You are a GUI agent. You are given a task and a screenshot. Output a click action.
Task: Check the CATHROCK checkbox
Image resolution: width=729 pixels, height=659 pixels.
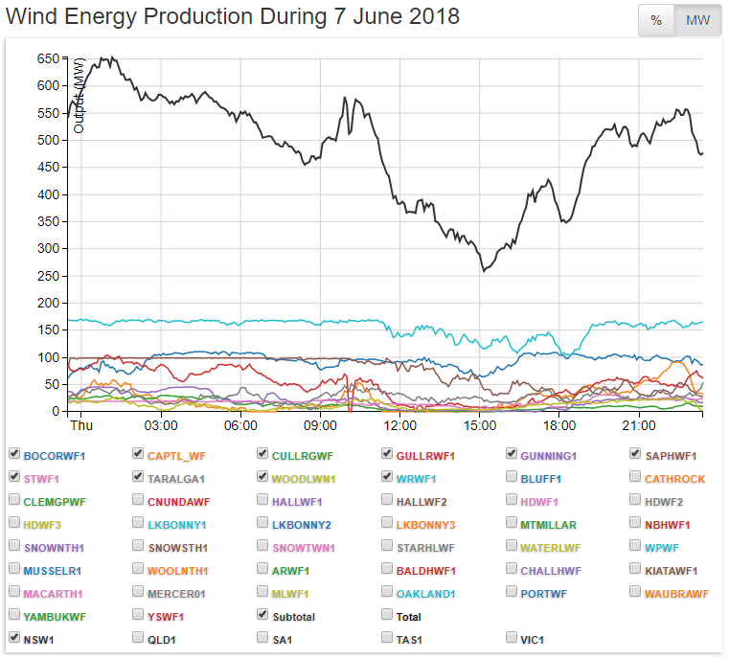point(637,476)
